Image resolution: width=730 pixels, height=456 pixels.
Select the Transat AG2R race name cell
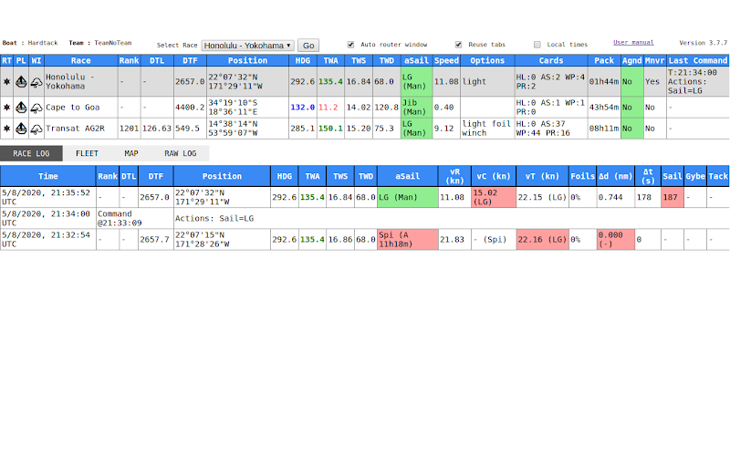(80, 129)
